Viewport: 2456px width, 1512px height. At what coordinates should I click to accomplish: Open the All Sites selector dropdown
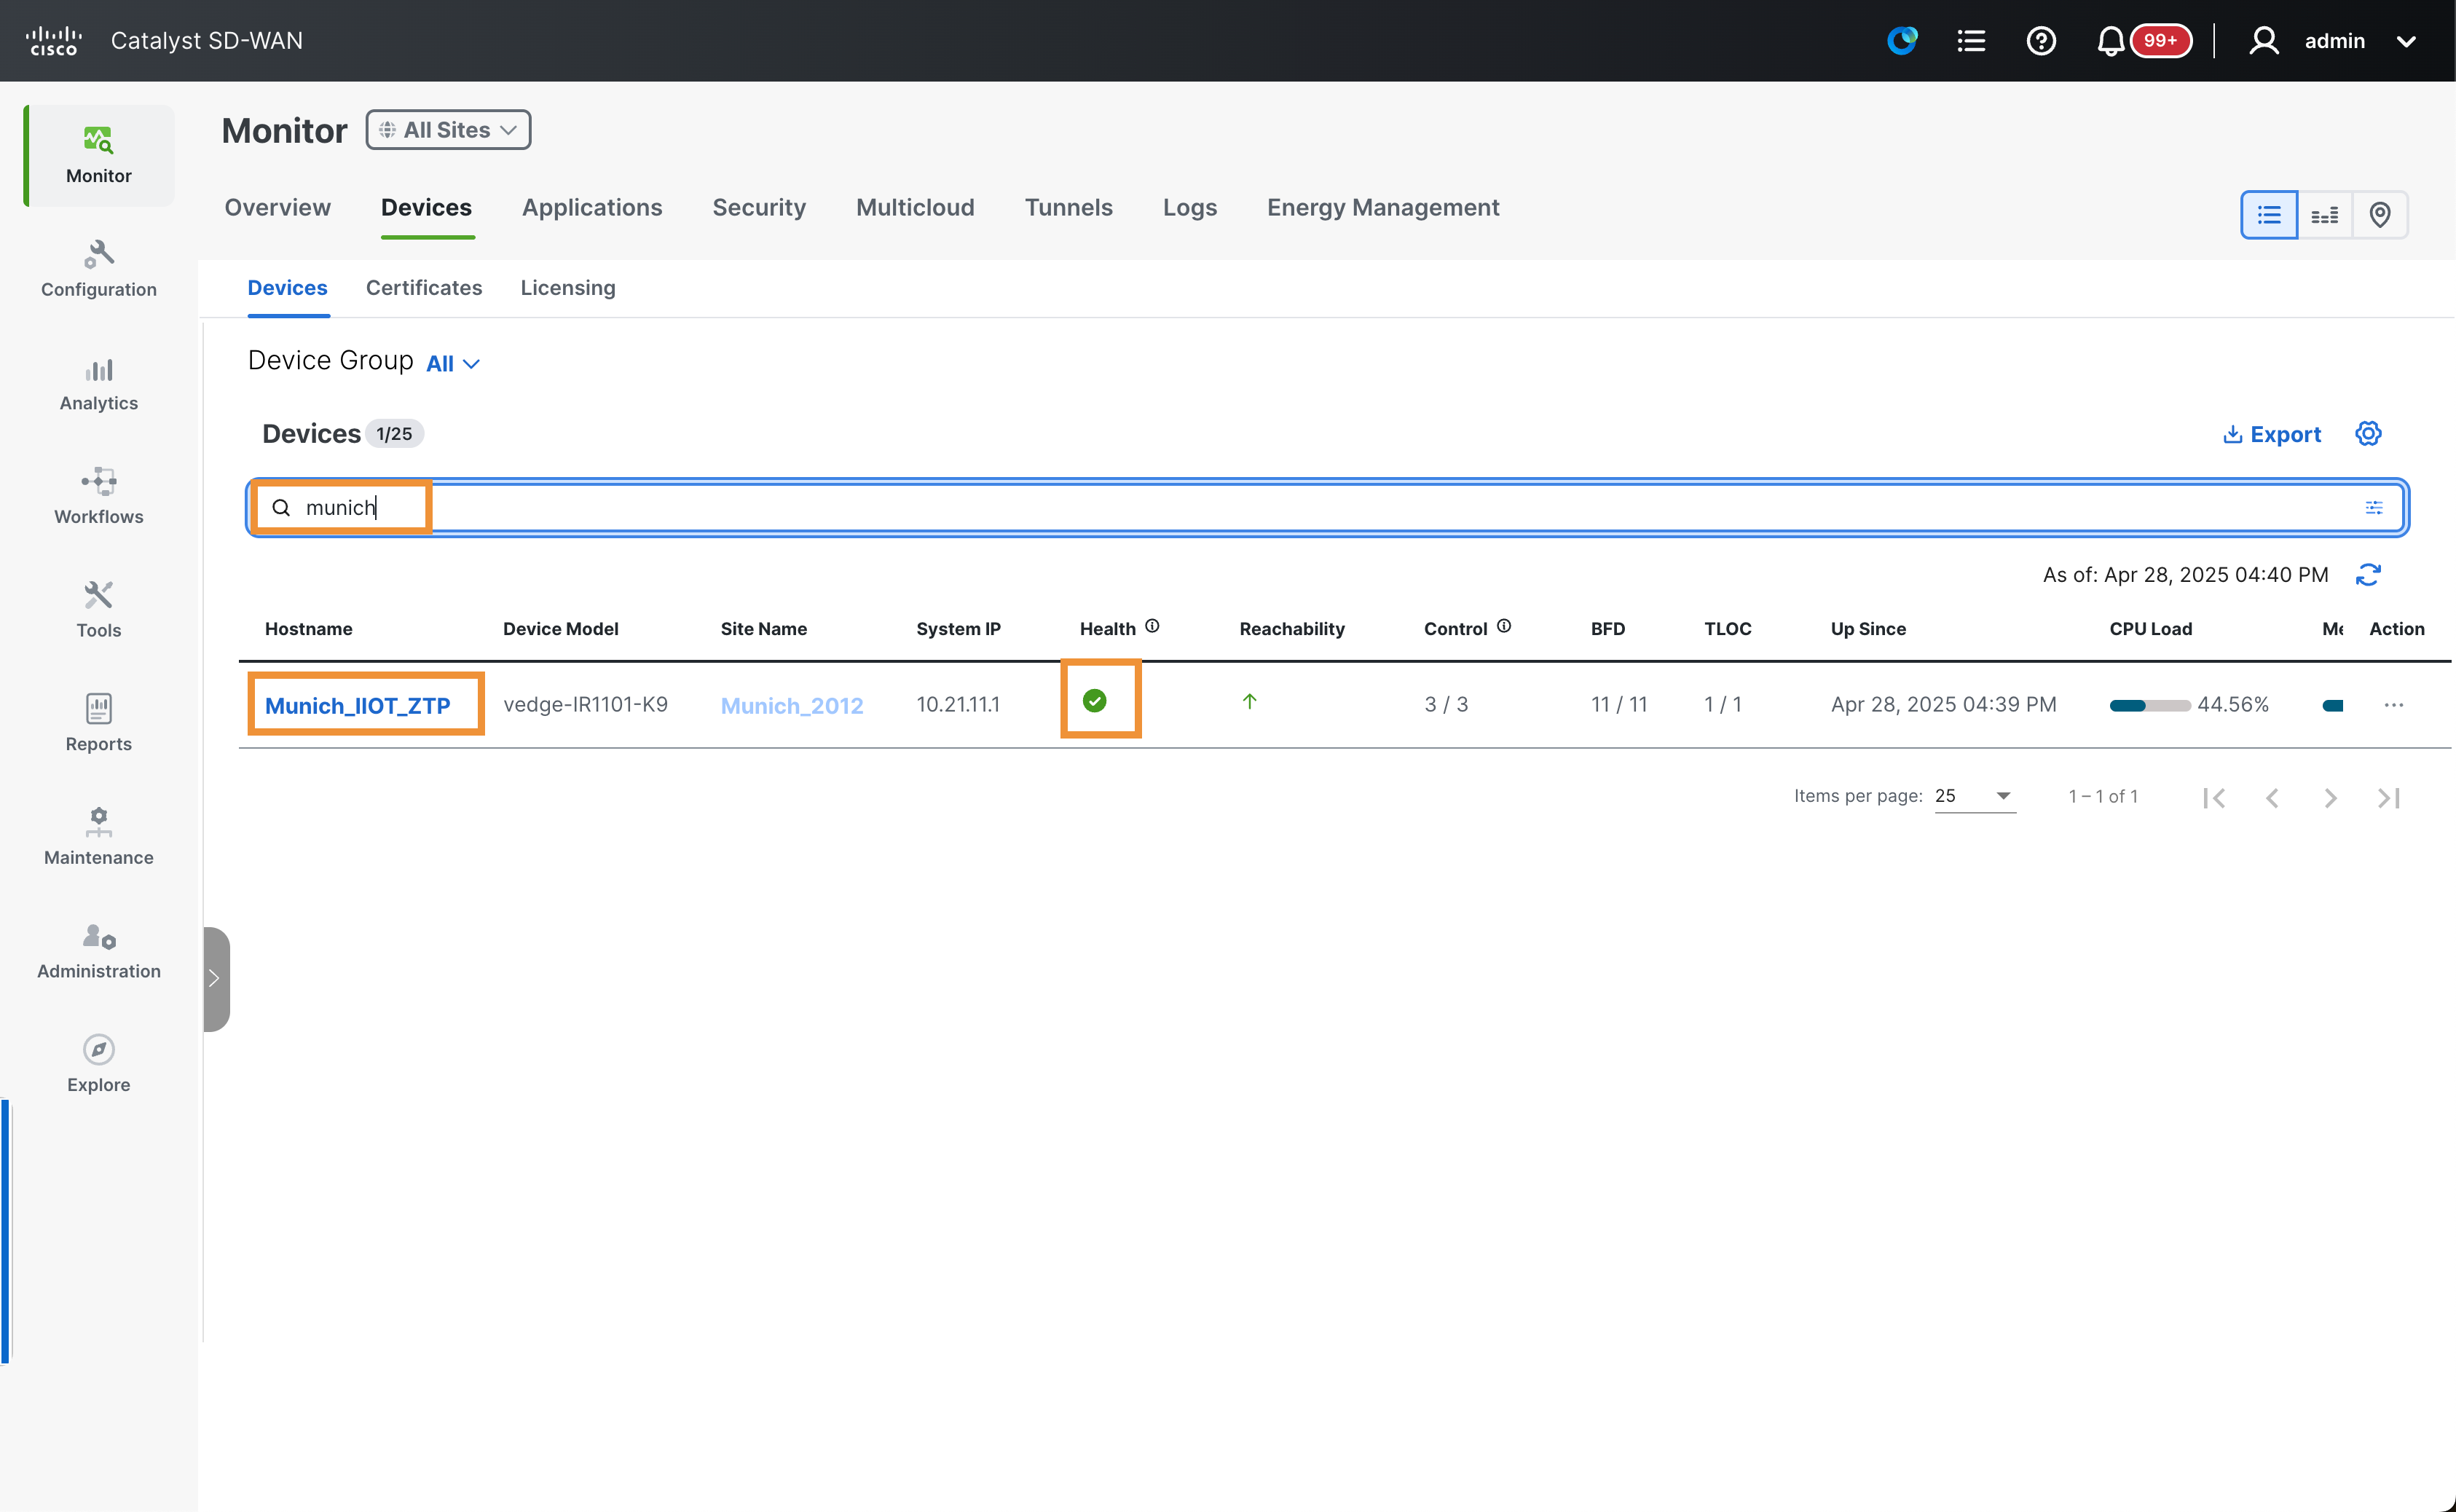[x=448, y=130]
